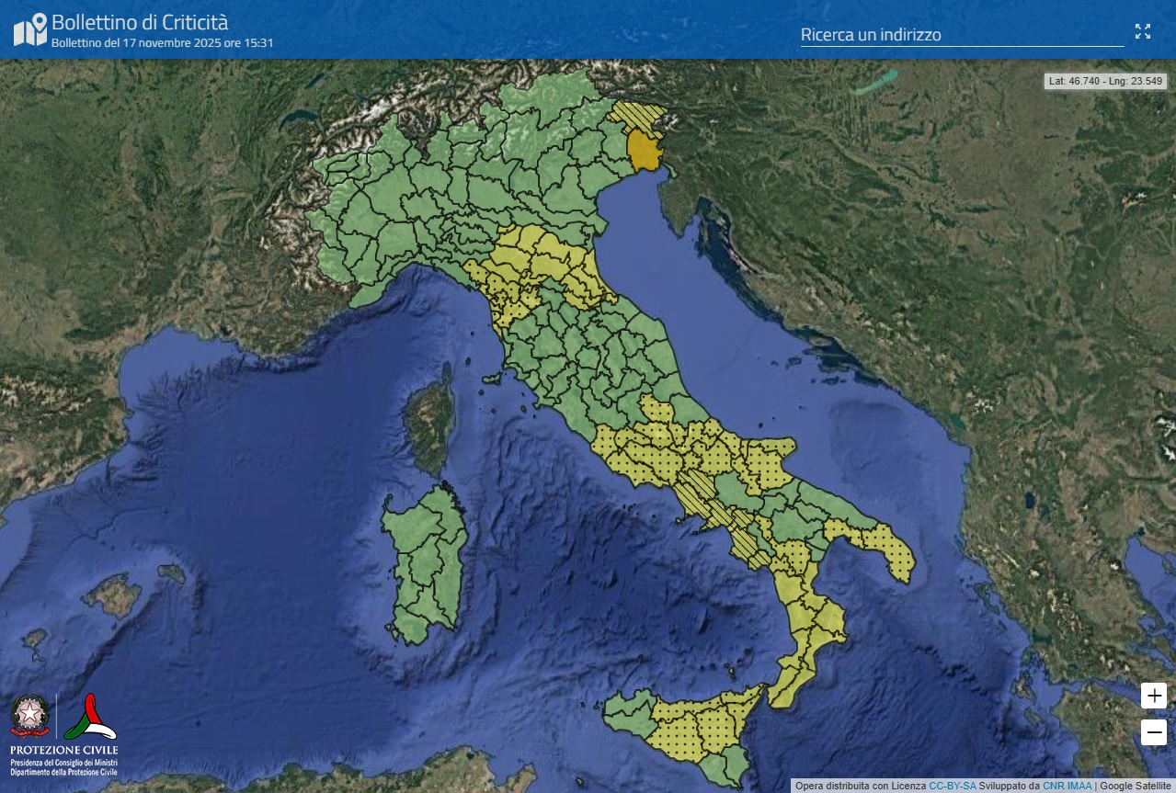1176x793 pixels.
Task: Open the fullscreen view with the expand arrows icon
Action: point(1143,30)
